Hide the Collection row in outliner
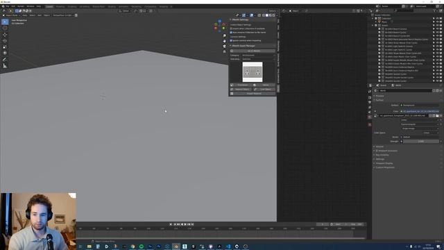Viewport: 444px width, 250px height. click(x=437, y=19)
